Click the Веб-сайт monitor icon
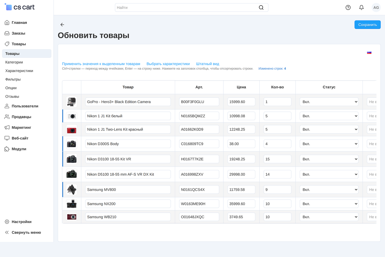This screenshot has width=385, height=257. pyautogui.click(x=7, y=138)
